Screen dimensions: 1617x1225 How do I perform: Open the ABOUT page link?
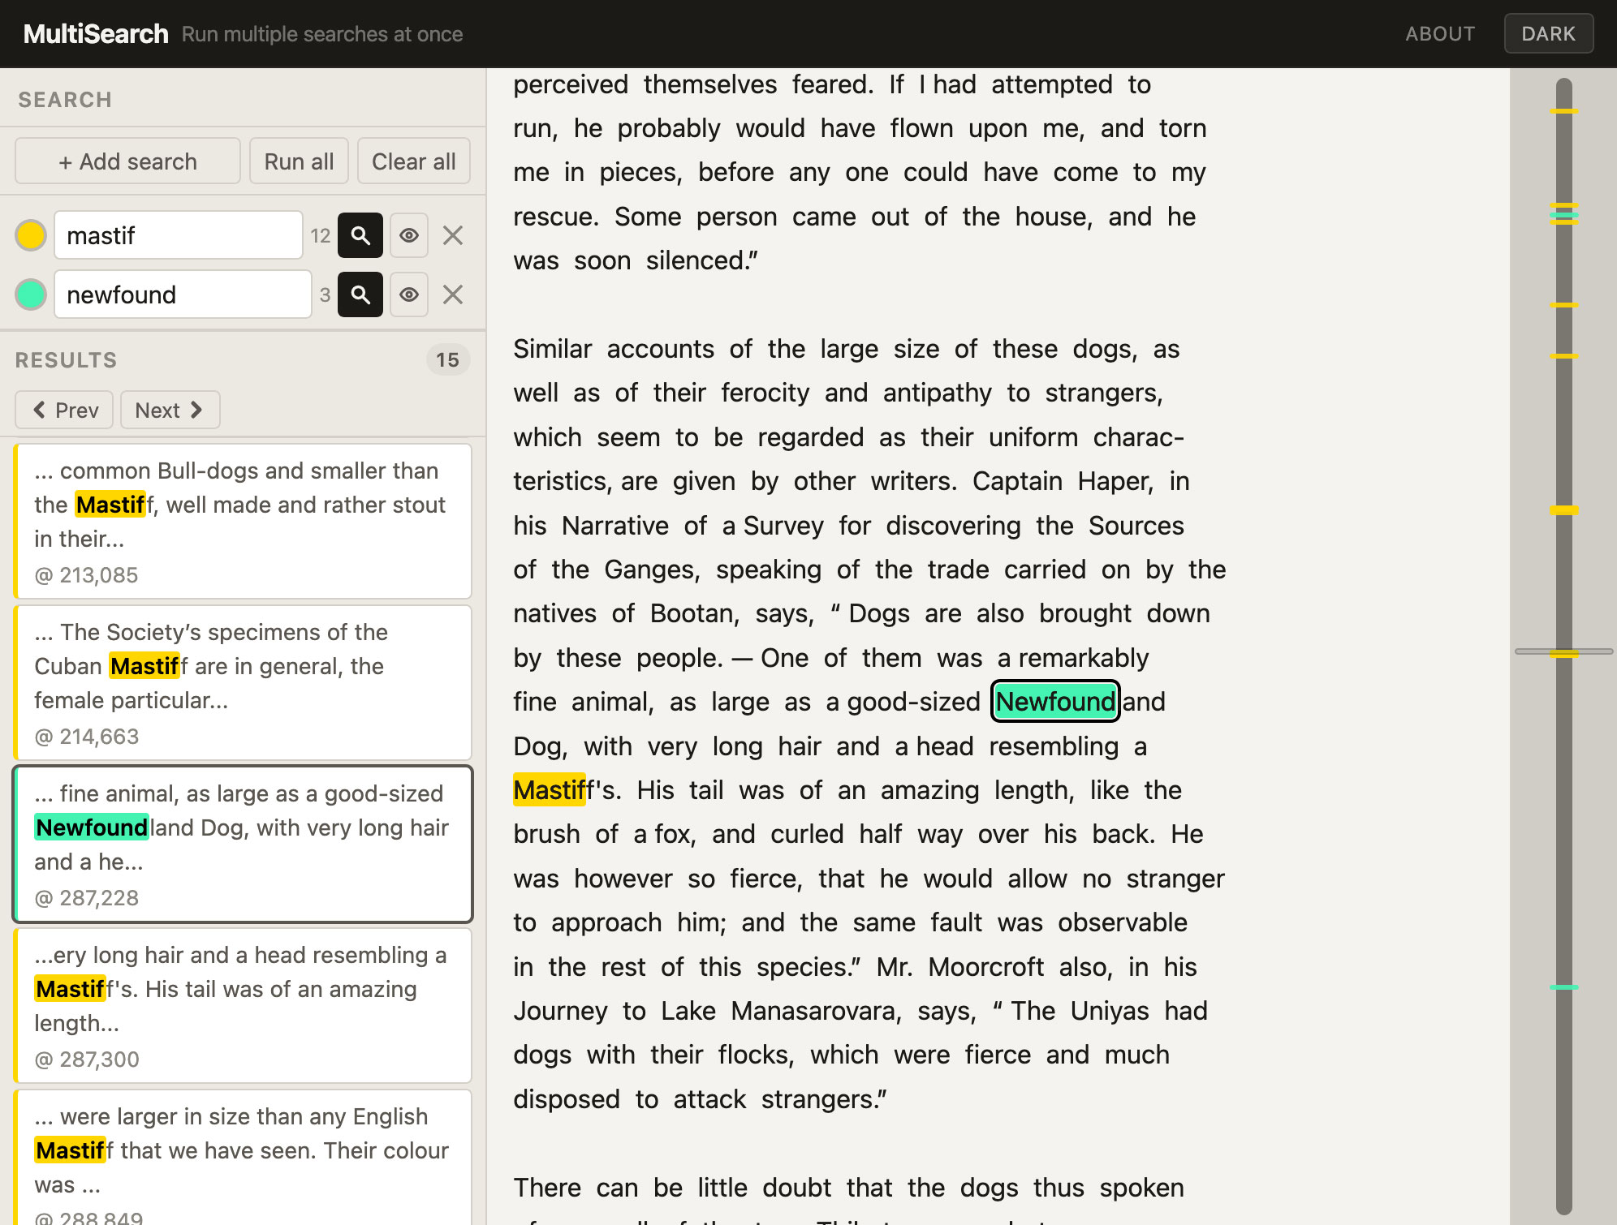pos(1440,34)
